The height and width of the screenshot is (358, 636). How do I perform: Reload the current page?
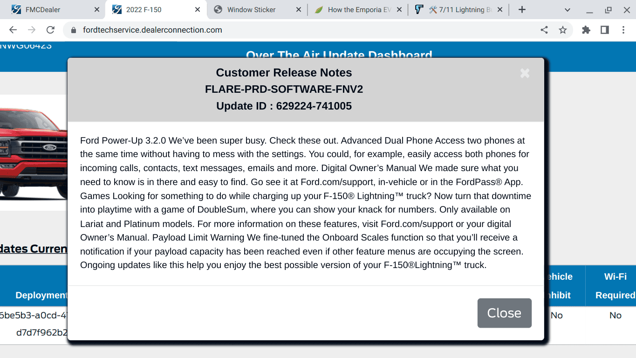pyautogui.click(x=50, y=30)
